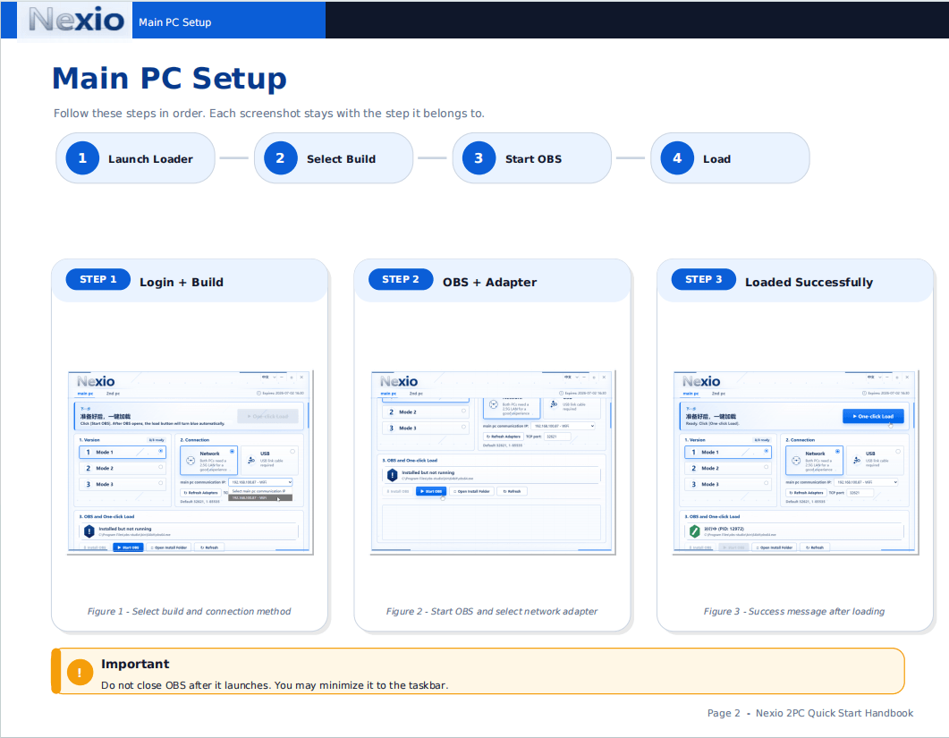Click the Figure 2 caption about network adapter
Image resolution: width=949 pixels, height=738 pixels.
[491, 612]
